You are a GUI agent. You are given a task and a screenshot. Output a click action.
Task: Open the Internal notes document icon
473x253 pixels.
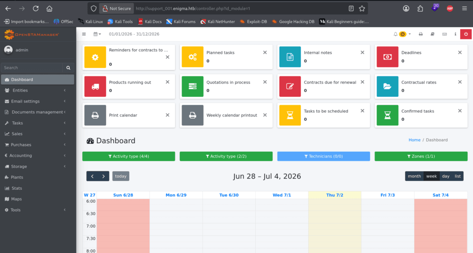[290, 57]
